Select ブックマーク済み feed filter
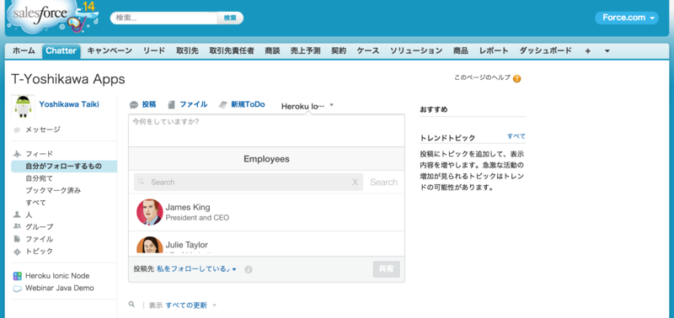 pyautogui.click(x=53, y=190)
